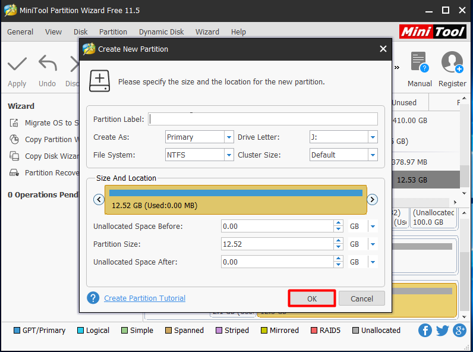Decrease Unallocated Space After value
The height and width of the screenshot is (352, 473).
(339, 265)
